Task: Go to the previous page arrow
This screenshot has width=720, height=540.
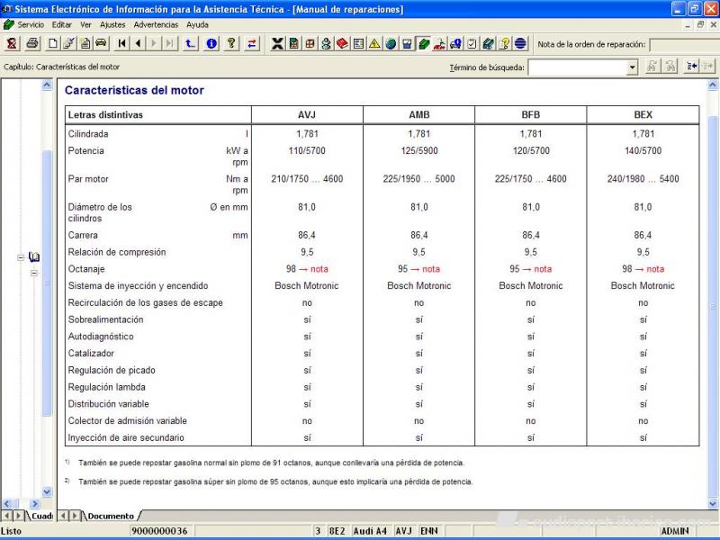Action: pos(138,43)
